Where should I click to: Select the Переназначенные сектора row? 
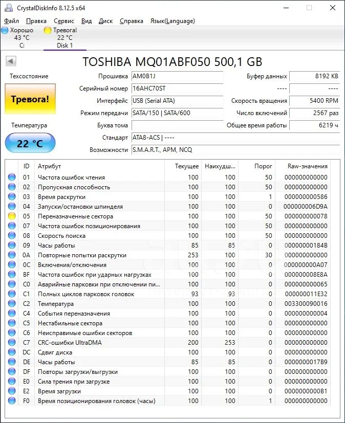168,216
